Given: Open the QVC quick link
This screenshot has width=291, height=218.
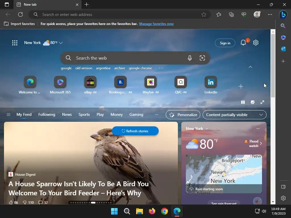Looking at the screenshot, I should tap(180, 85).
